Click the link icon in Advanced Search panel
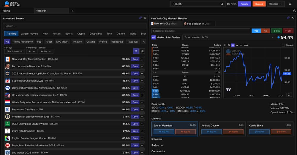 pos(140,18)
